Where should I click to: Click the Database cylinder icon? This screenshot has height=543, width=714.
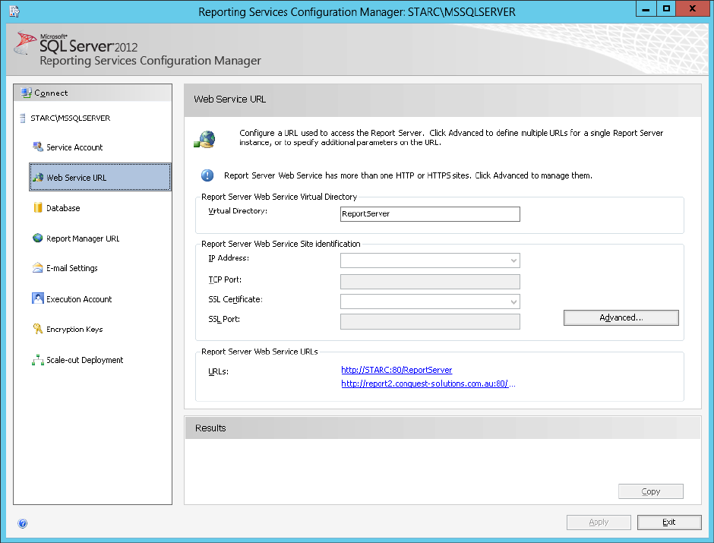[38, 207]
